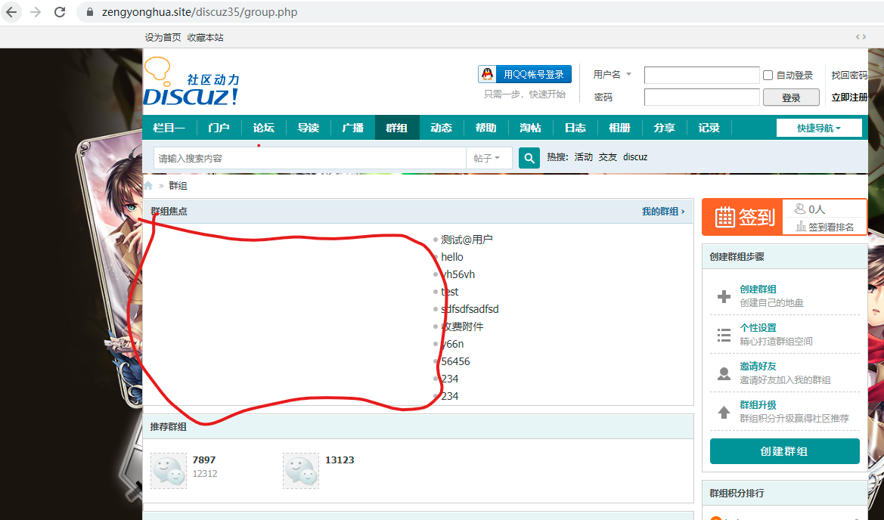Reload the page in browser
Viewport: 884px width, 520px height.
(x=60, y=12)
